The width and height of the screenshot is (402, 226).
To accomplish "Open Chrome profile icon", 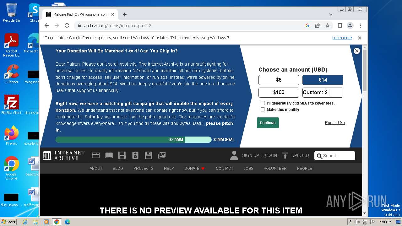I will pos(350,25).
